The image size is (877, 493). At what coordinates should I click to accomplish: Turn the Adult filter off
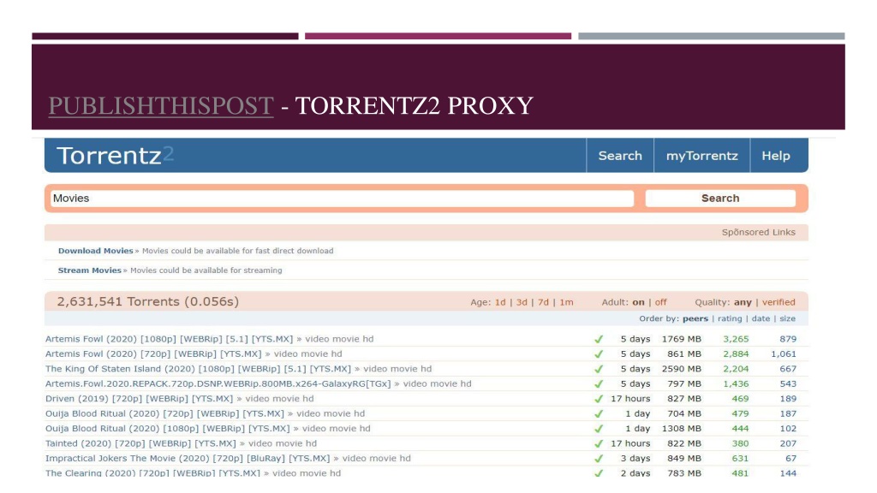[x=660, y=302]
